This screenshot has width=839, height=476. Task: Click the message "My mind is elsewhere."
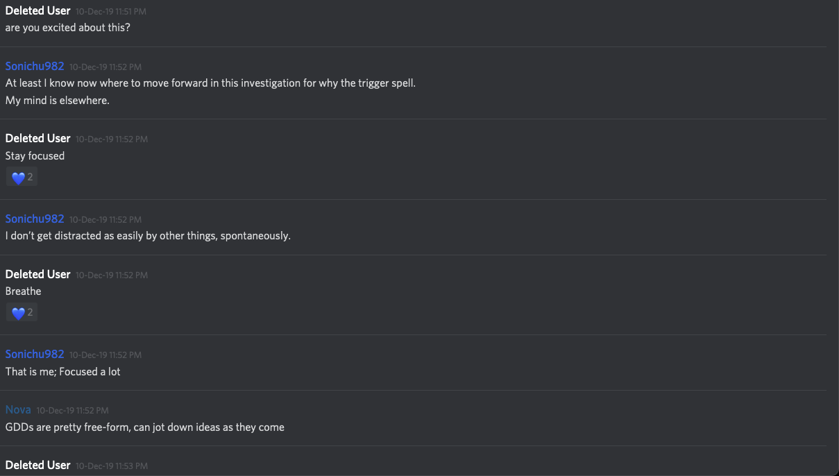click(58, 100)
